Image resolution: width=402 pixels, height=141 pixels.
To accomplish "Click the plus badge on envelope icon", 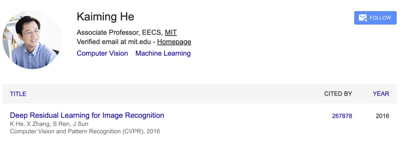I will point(366,20).
